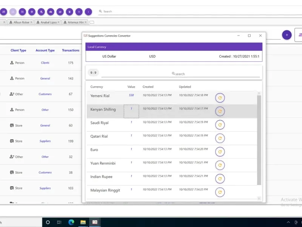302x227 pixels.
Task: Refresh the Euro currency rate
Action: pos(220,152)
